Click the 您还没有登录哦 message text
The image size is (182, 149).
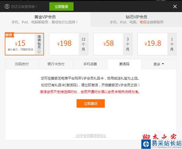[x=24, y=7]
